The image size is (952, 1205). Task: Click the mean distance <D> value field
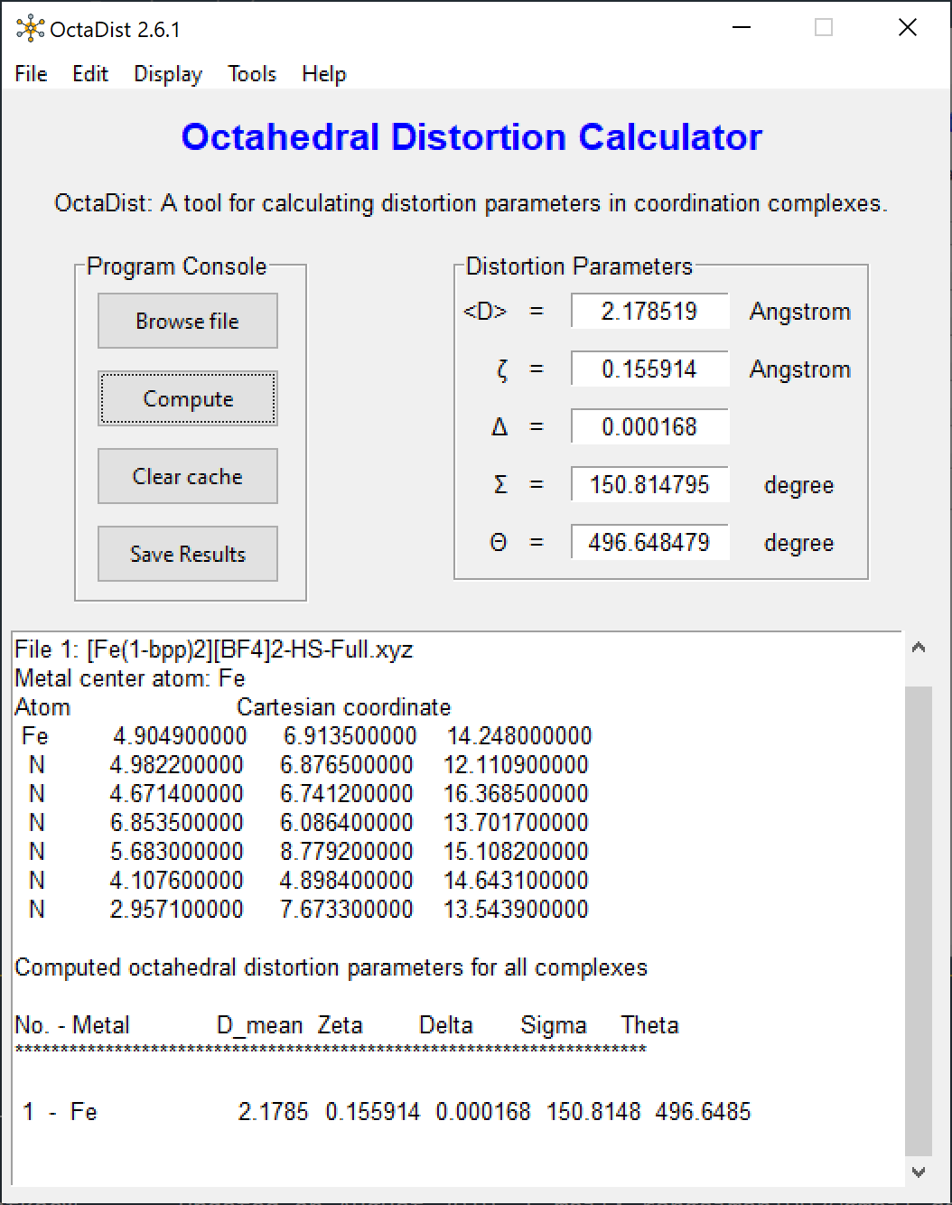(x=649, y=312)
